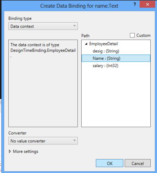Collapse the EmployeeDetail node triangle

point(86,44)
